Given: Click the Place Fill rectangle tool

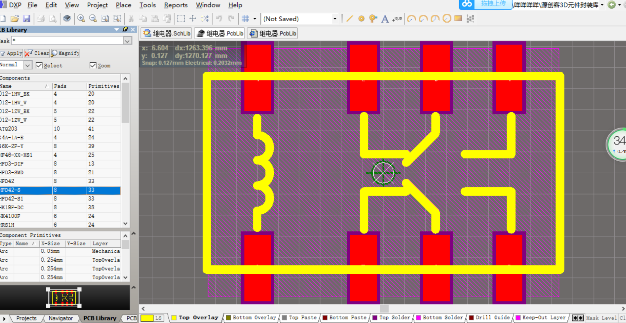Looking at the screenshot, I should pyautogui.click(x=458, y=19).
